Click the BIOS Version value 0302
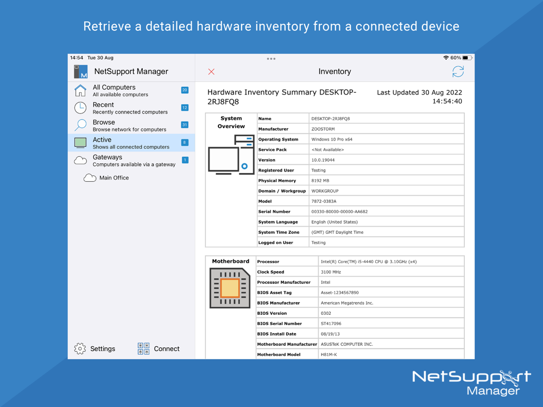 tap(326, 314)
